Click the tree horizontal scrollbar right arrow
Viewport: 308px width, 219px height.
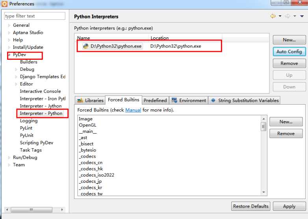pyautogui.click(x=62, y=210)
